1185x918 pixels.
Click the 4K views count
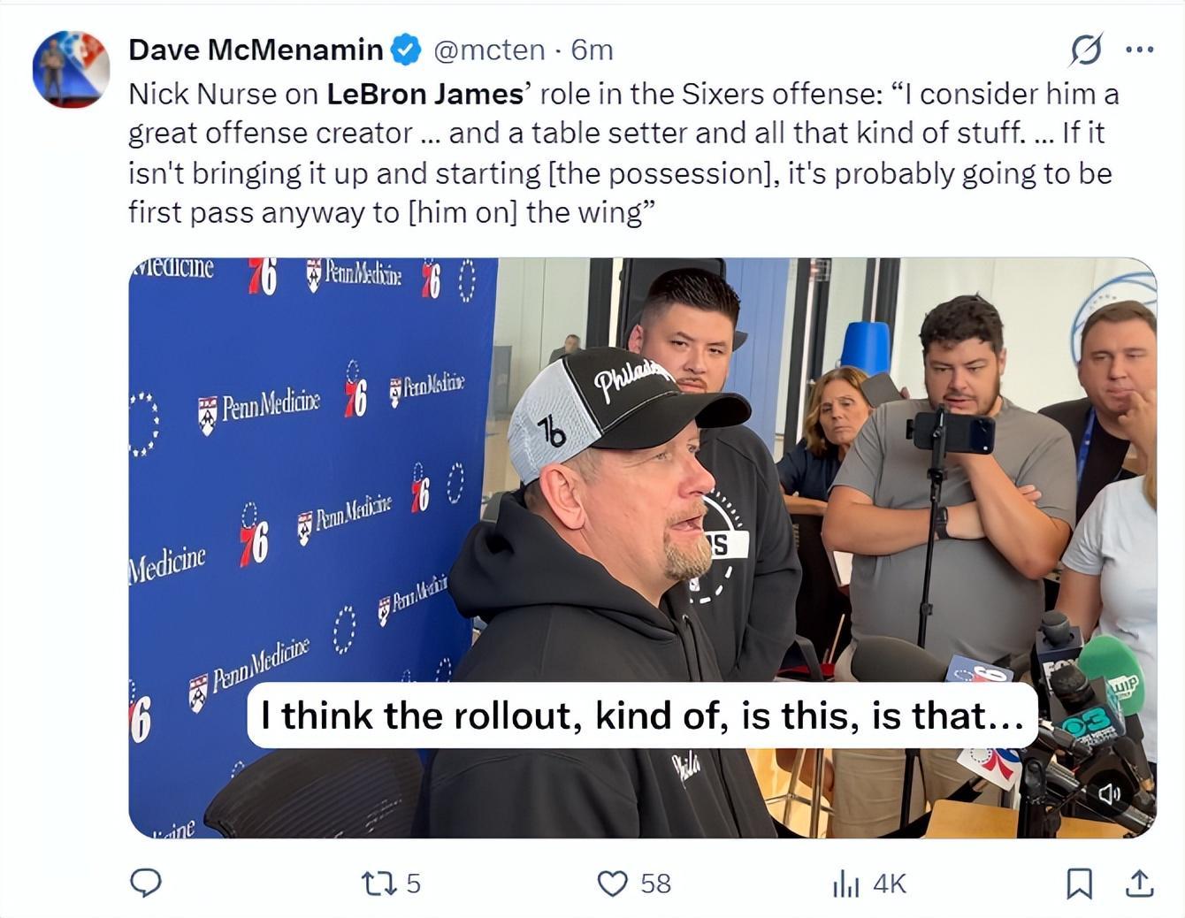coord(890,884)
